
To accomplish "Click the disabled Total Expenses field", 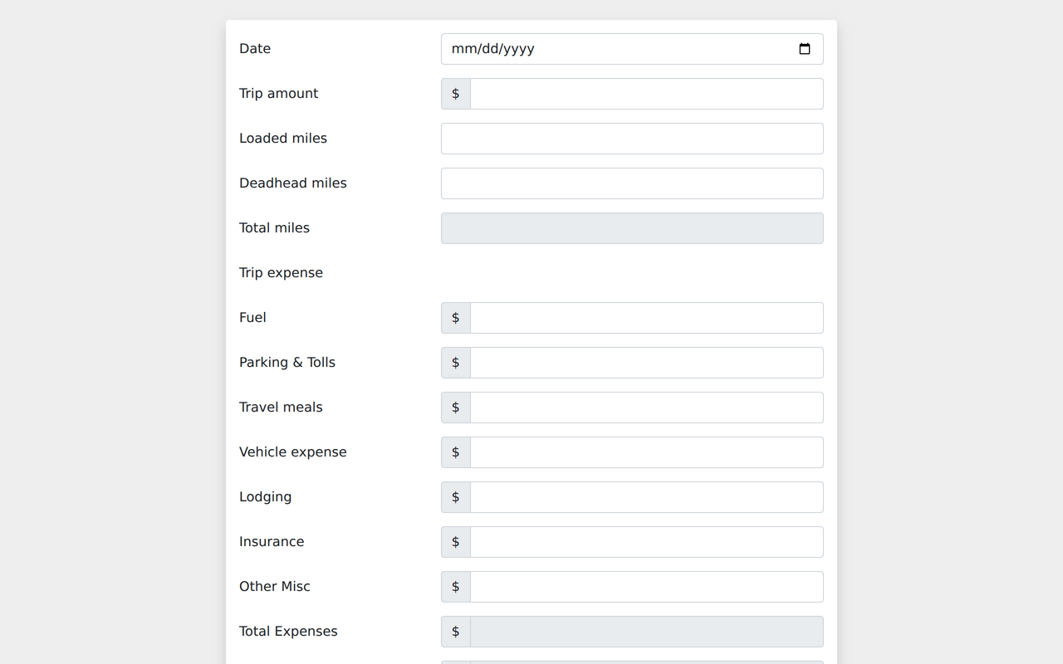I will 646,632.
